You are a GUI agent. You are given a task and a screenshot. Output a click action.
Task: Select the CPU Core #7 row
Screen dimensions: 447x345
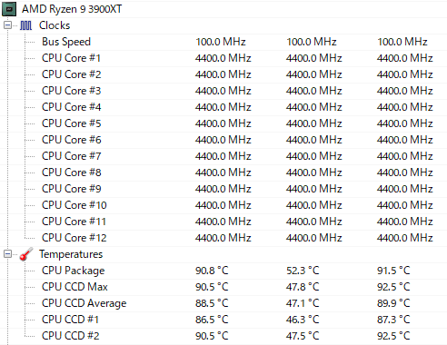point(223,156)
